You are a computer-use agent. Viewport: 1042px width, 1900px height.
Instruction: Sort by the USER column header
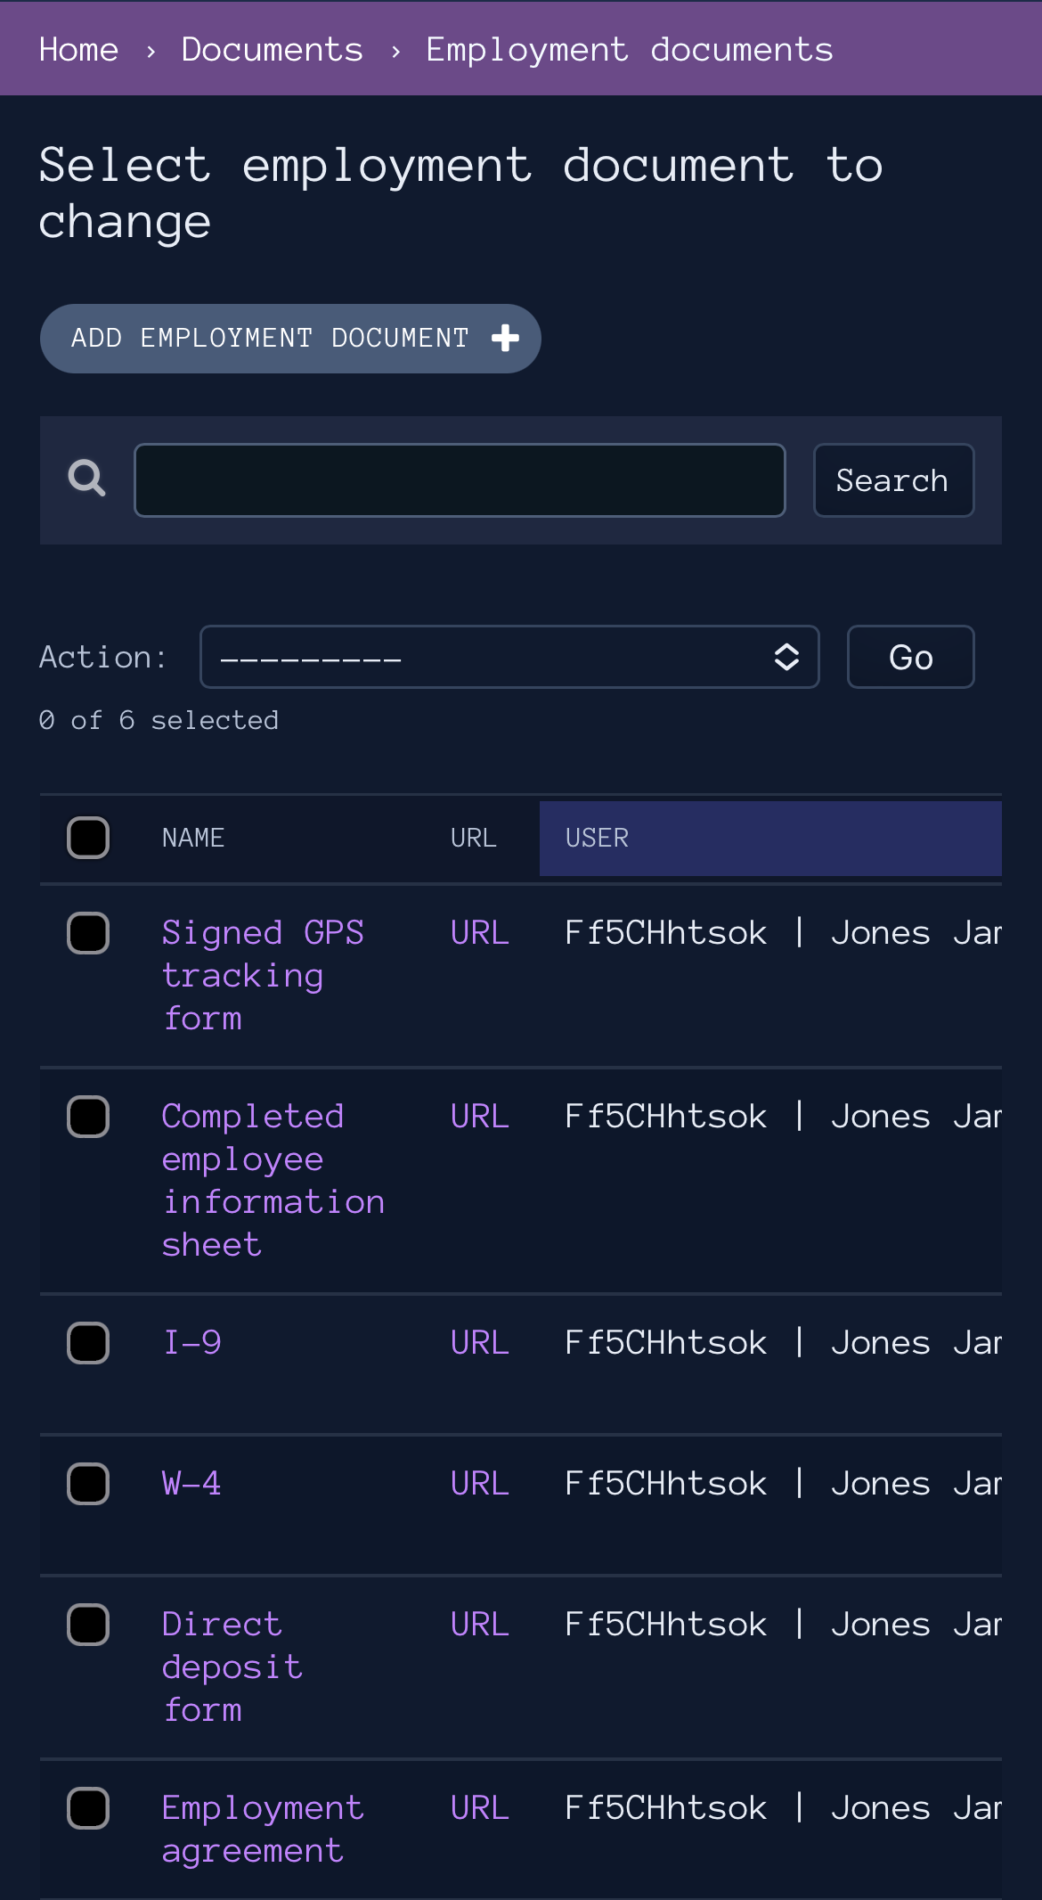pyautogui.click(x=597, y=838)
